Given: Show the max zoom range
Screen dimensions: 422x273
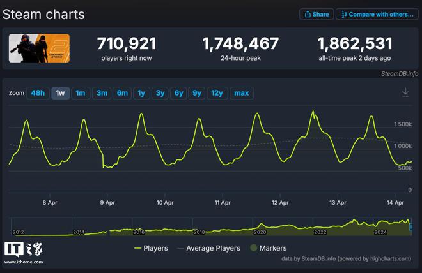Looking at the screenshot, I should (x=242, y=93).
